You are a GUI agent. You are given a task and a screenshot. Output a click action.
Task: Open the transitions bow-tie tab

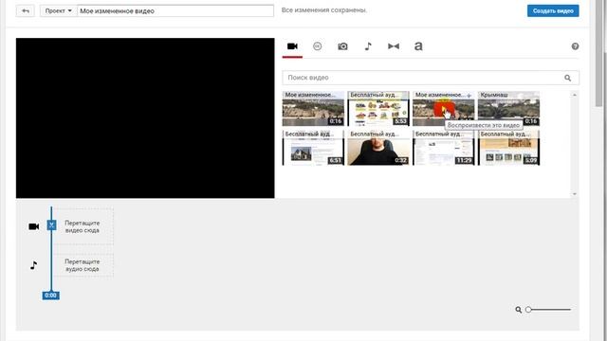394,46
